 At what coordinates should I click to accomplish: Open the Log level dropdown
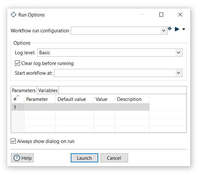click(178, 53)
